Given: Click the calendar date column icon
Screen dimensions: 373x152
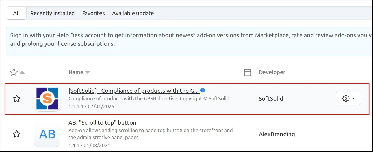Looking at the screenshot, I should (x=248, y=72).
